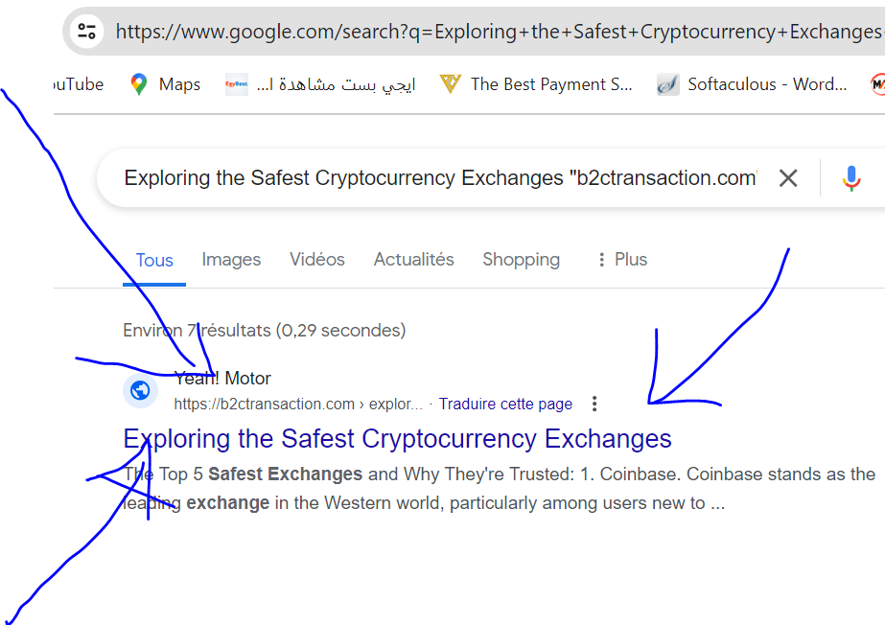The height and width of the screenshot is (625, 885).
Task: Switch to the Vidéos tab
Action: [317, 260]
